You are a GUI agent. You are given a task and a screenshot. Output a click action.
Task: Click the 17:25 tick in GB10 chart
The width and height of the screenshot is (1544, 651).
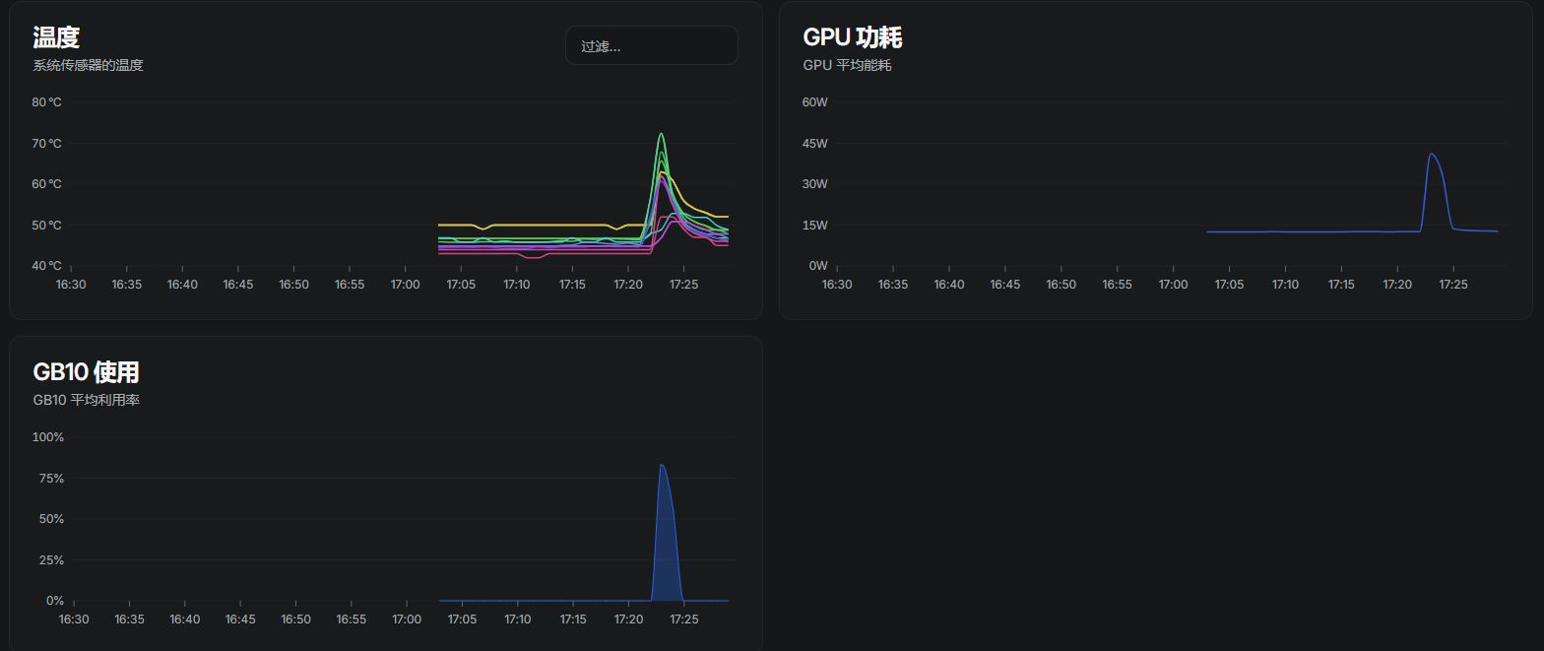(x=683, y=619)
